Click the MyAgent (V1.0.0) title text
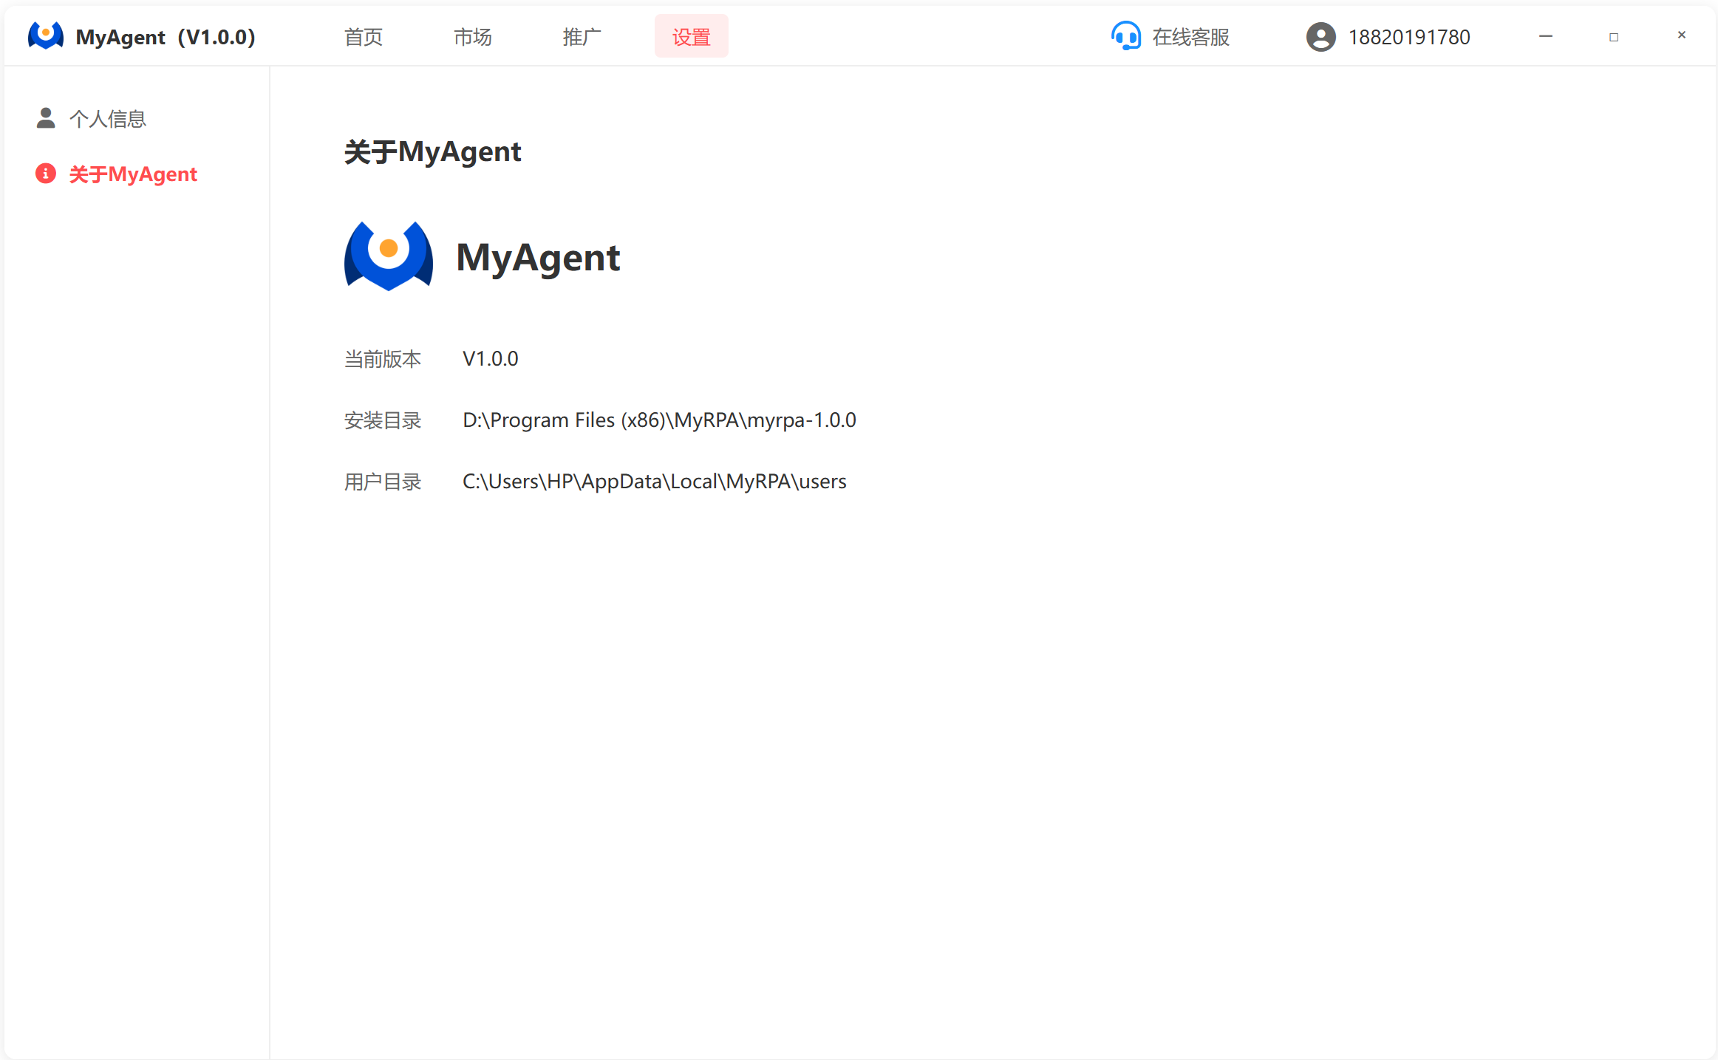1718x1060 pixels. click(164, 36)
